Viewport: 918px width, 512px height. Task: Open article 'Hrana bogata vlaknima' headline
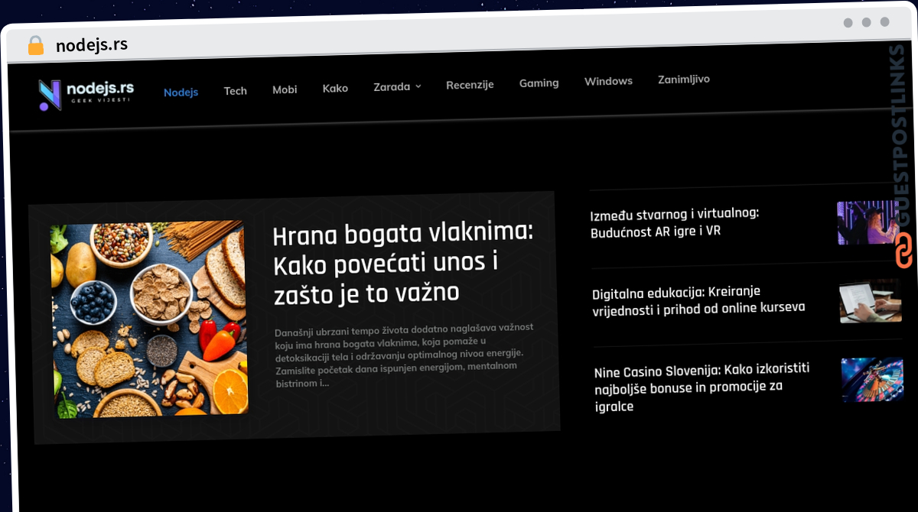(403, 262)
